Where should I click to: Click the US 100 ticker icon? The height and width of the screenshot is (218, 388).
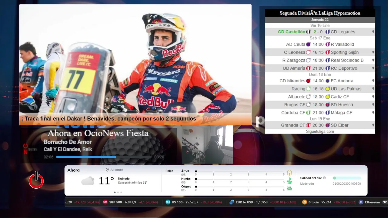(168, 202)
